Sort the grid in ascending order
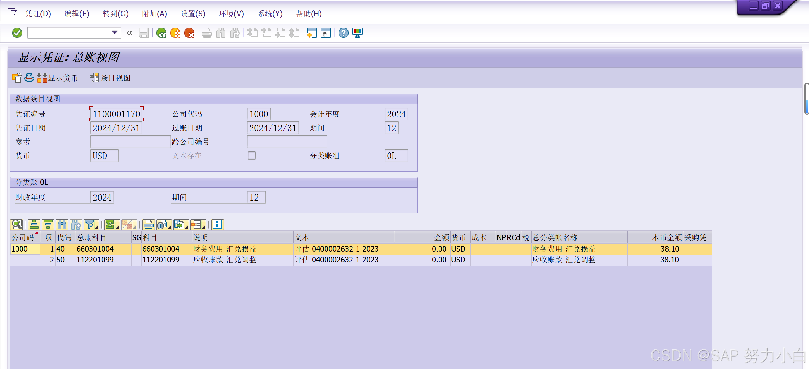 (34, 225)
